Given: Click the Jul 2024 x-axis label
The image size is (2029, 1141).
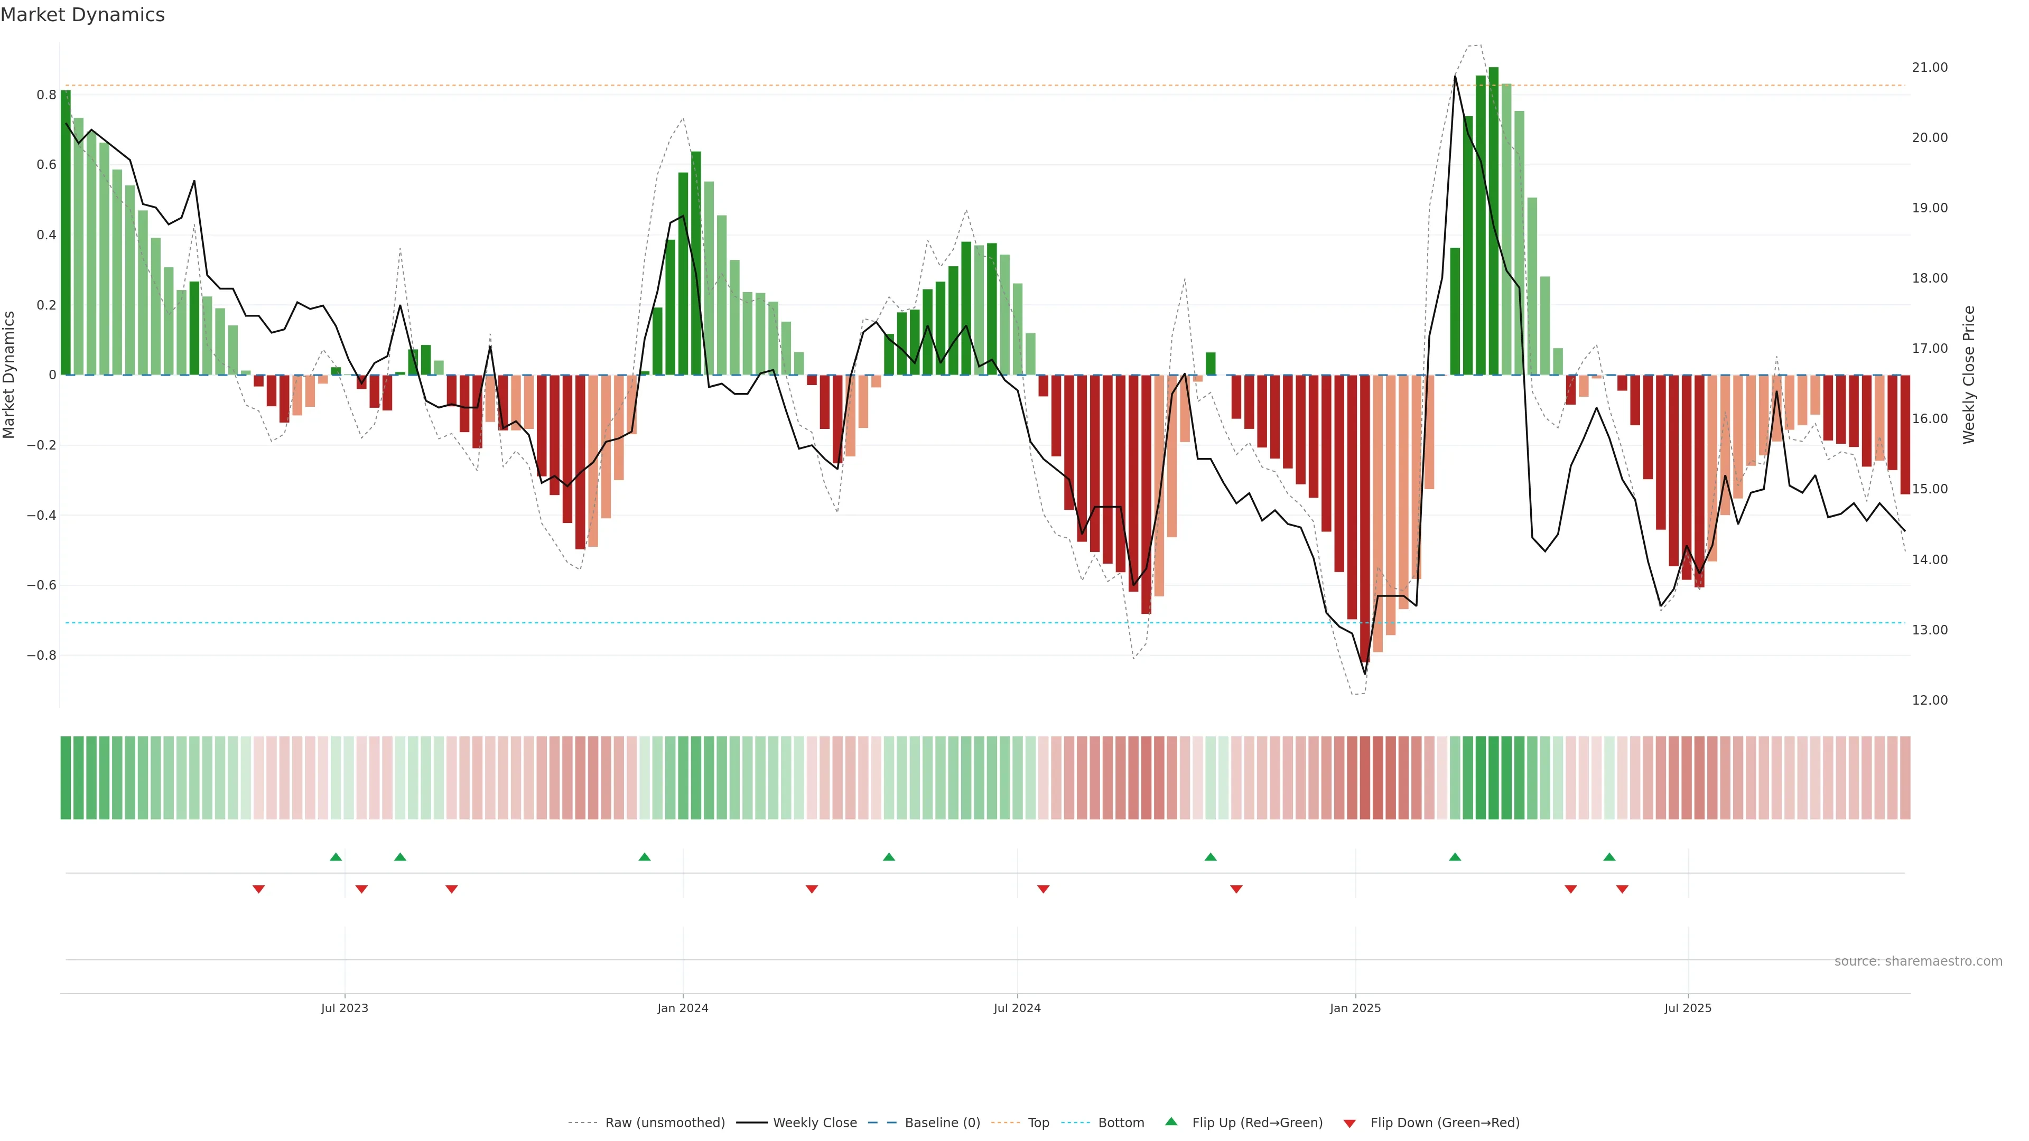Looking at the screenshot, I should (x=1017, y=1008).
